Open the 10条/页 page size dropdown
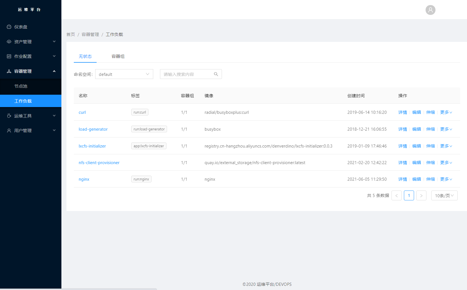This screenshot has height=290, width=467. coord(444,196)
